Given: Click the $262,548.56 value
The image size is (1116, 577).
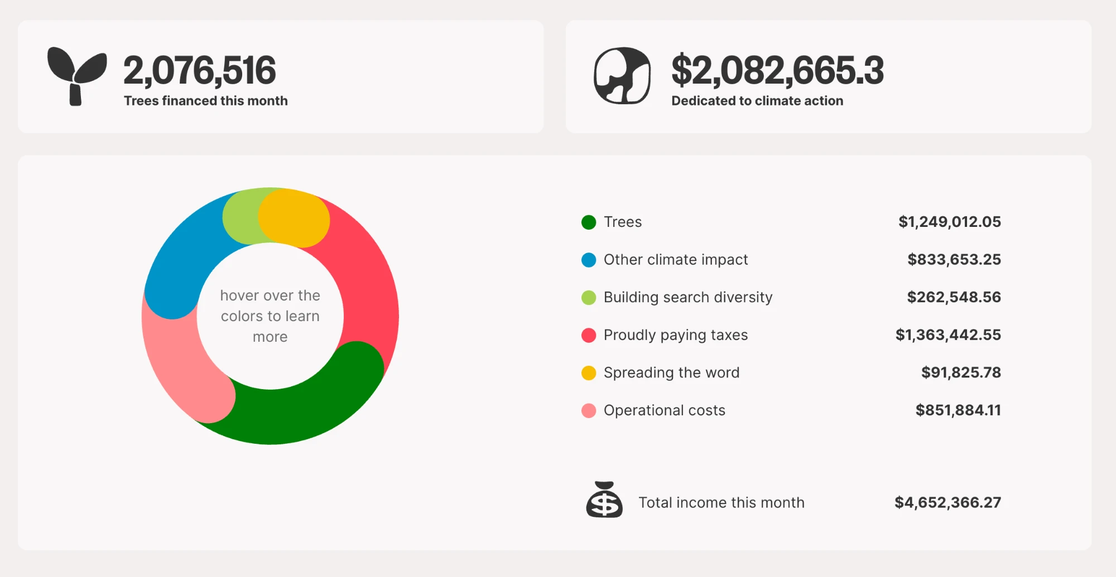Looking at the screenshot, I should point(954,297).
